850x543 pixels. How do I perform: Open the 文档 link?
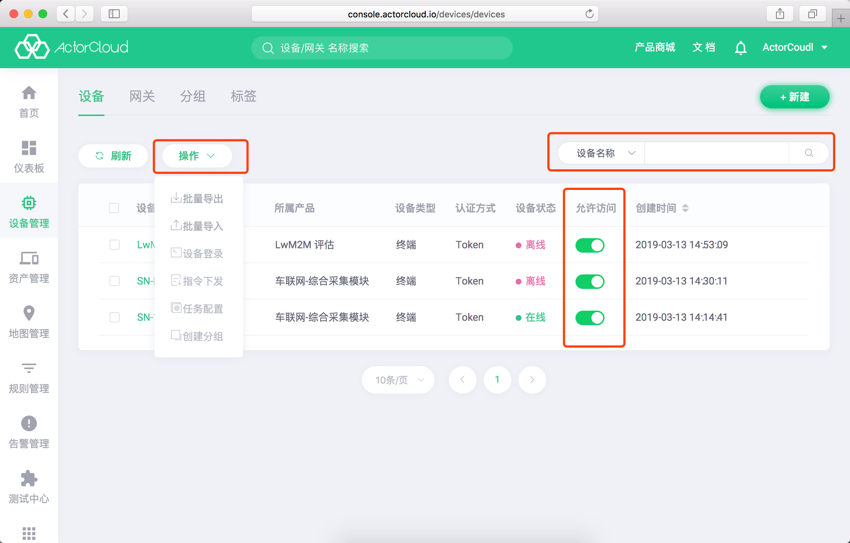703,47
